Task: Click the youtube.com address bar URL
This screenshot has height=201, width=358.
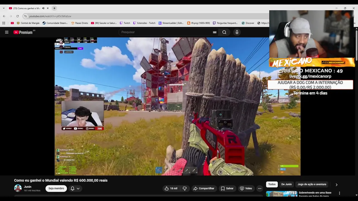Action: pyautogui.click(x=50, y=16)
